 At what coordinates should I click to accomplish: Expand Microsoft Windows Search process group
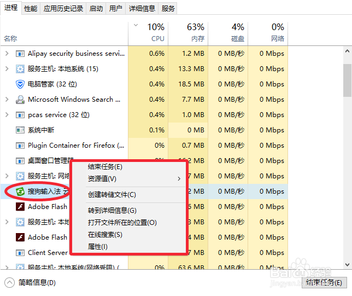(7, 100)
